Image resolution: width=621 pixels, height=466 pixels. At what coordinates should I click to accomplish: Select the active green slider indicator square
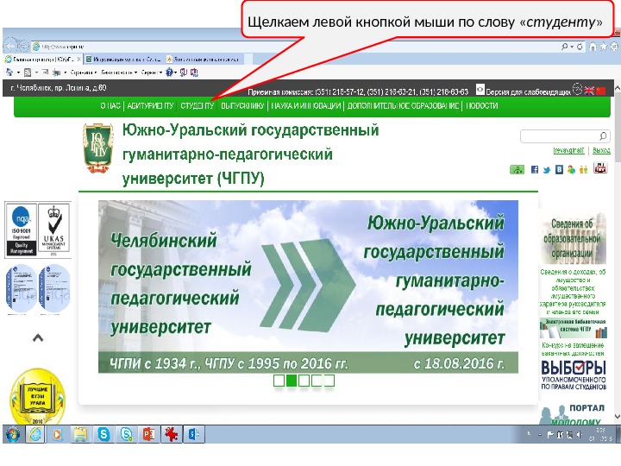coord(292,381)
